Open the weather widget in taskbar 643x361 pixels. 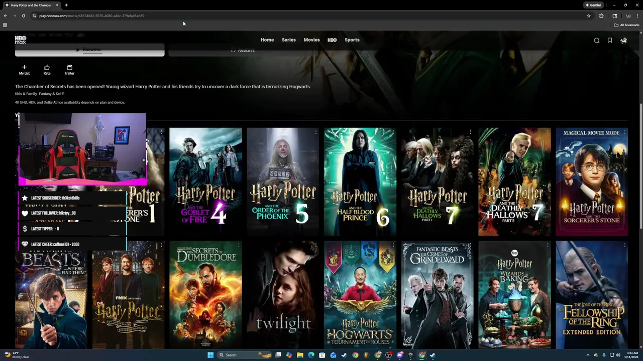pyautogui.click(x=16, y=355)
